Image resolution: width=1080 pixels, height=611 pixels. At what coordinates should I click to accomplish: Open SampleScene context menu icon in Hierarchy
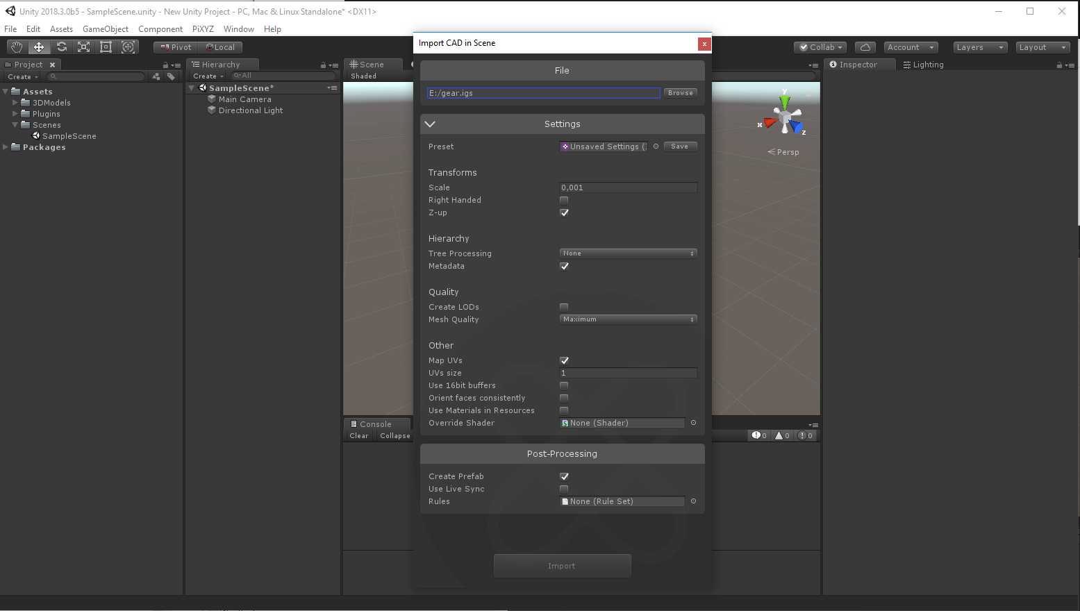coord(332,88)
